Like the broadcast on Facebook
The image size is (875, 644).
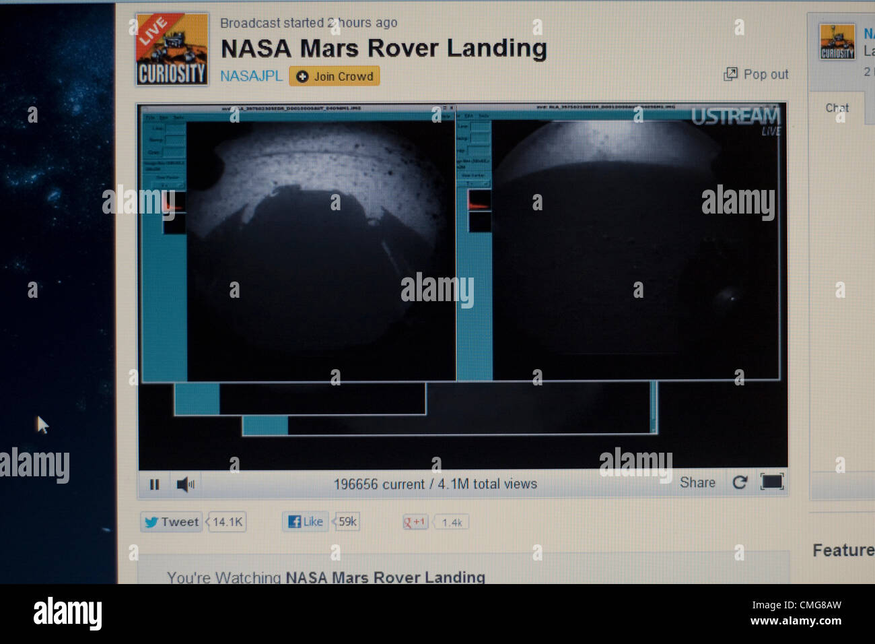(306, 521)
